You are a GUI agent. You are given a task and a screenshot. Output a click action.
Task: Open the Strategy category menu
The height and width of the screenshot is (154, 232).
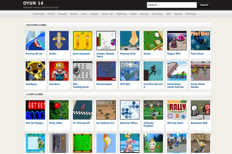point(191,14)
